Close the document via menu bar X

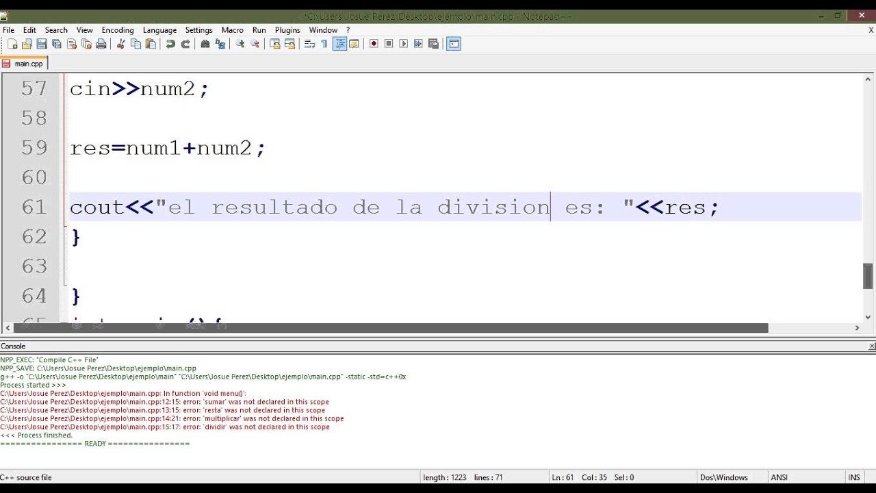871,30
